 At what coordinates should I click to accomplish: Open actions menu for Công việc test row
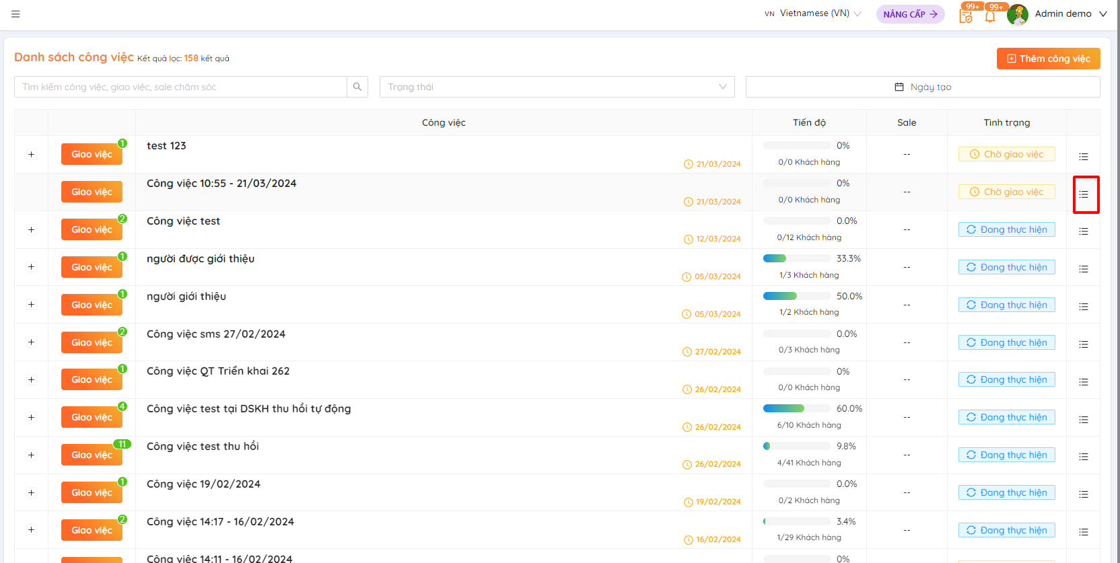tap(1084, 231)
